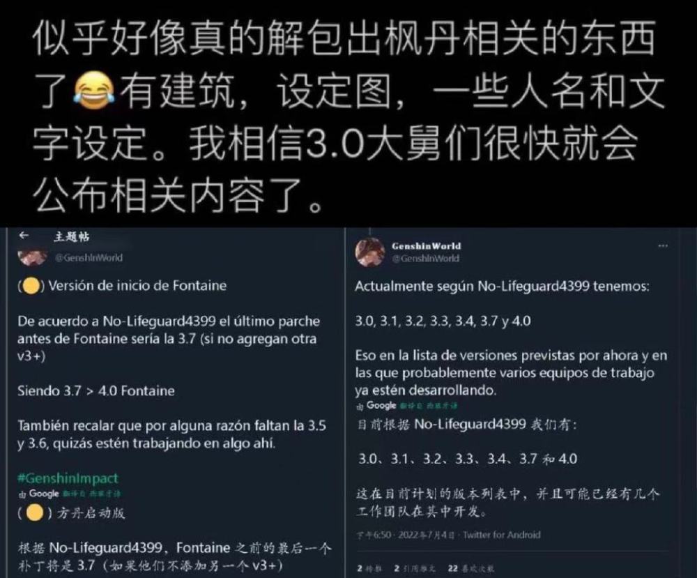Image resolution: width=697 pixels, height=578 pixels.
Task: Open the bold GenshinWorld display name
Action: pyautogui.click(x=426, y=246)
